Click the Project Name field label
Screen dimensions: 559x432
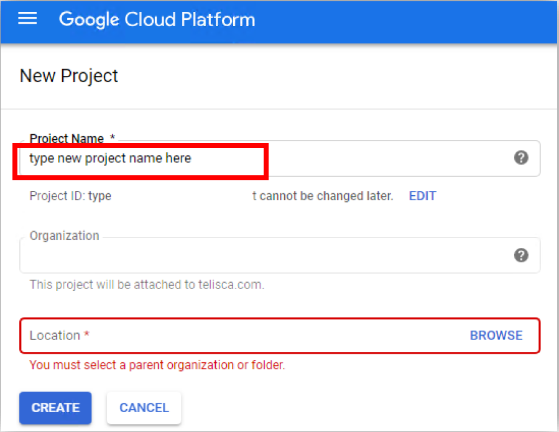(72, 139)
